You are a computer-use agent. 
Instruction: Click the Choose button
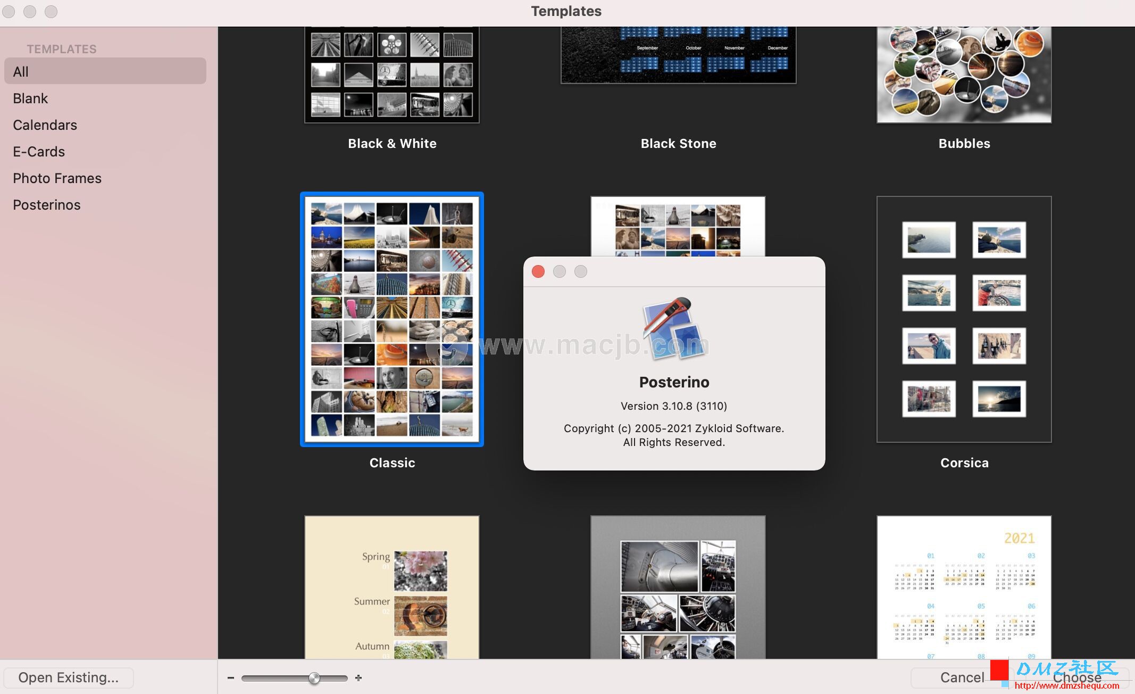(1077, 678)
